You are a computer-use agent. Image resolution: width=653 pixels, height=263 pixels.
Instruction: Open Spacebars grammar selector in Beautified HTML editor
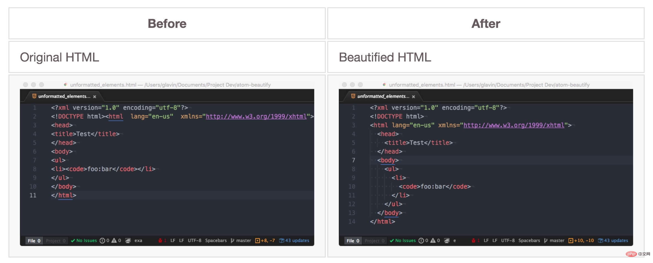pos(529,241)
